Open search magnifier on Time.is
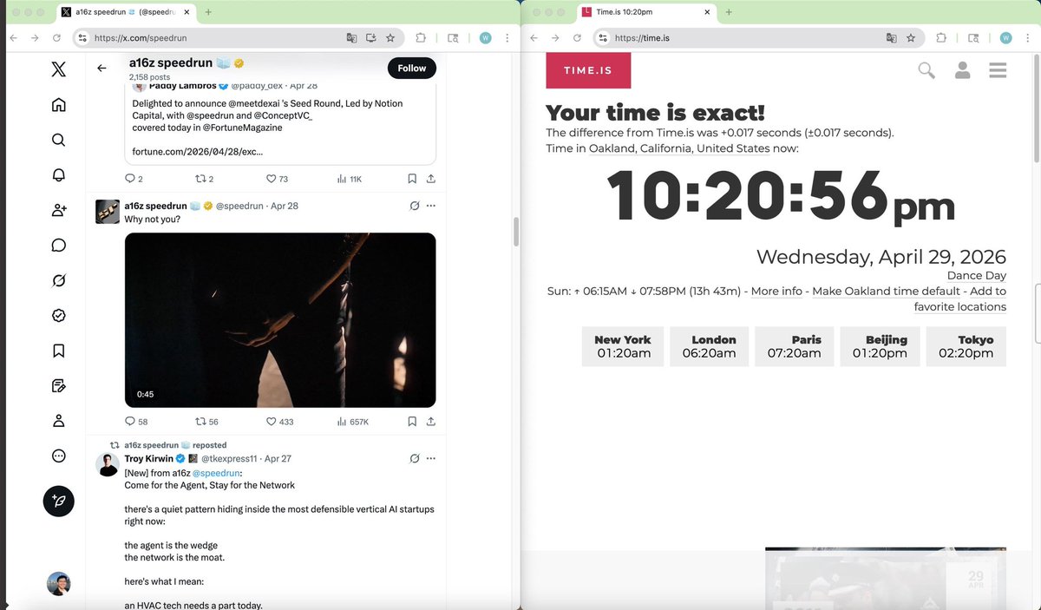This screenshot has width=1041, height=610. (926, 70)
